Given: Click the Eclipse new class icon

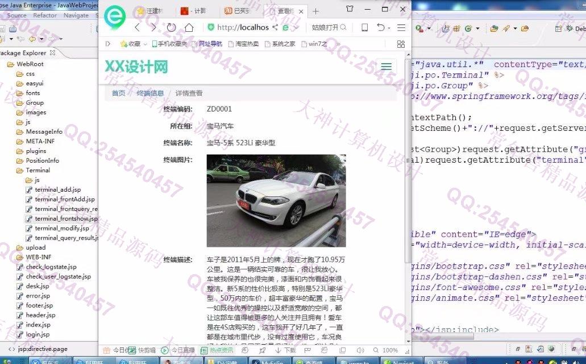Looking at the screenshot, I should (x=469, y=28).
